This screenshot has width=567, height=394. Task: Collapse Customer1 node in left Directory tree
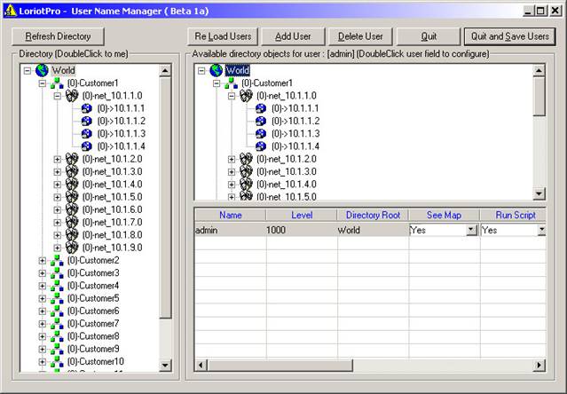click(43, 83)
